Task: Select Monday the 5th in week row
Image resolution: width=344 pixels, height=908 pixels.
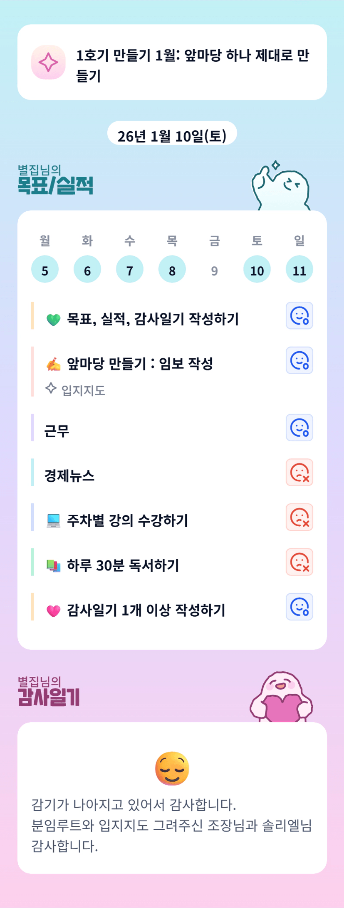Action: pos(45,270)
